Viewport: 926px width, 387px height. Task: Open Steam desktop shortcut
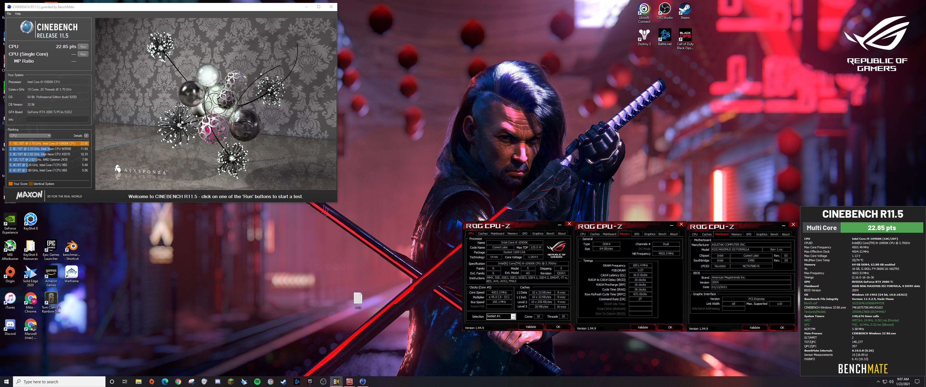(x=685, y=11)
